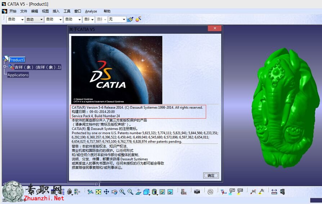Click the Isometric View cube icon

tap(146, 192)
